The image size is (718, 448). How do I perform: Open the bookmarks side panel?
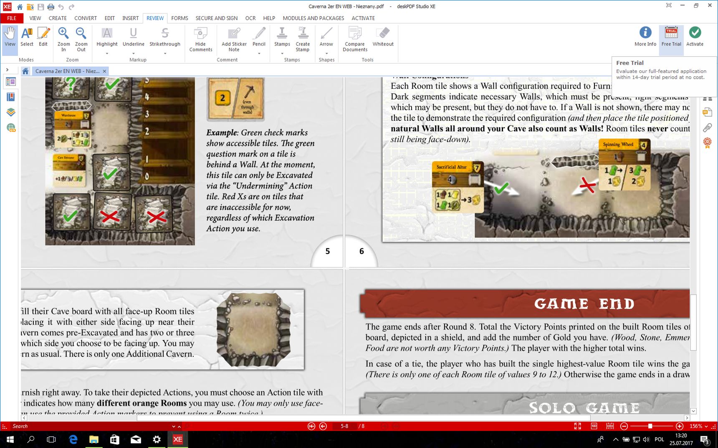pyautogui.click(x=11, y=97)
